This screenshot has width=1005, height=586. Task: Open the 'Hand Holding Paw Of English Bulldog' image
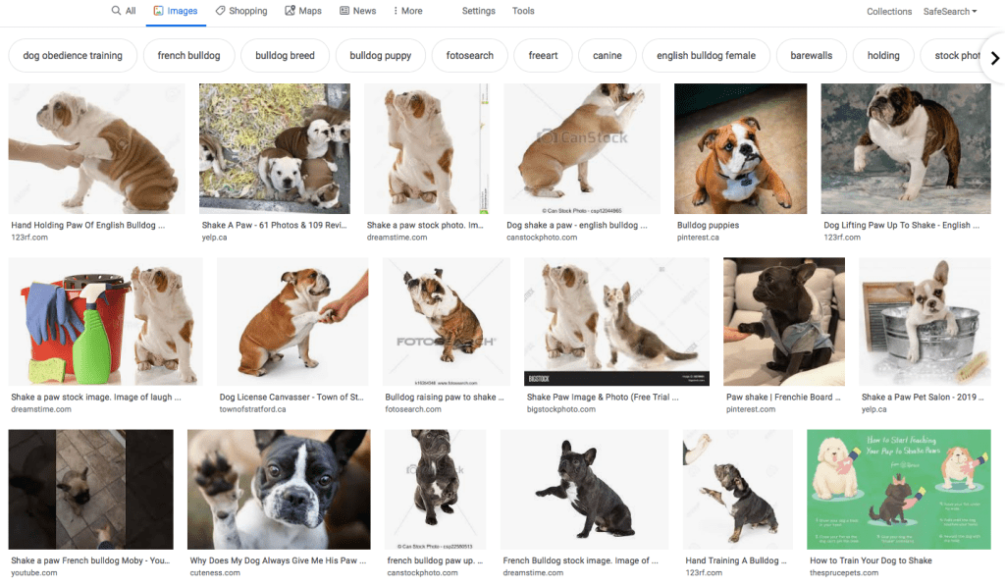pyautogui.click(x=96, y=148)
